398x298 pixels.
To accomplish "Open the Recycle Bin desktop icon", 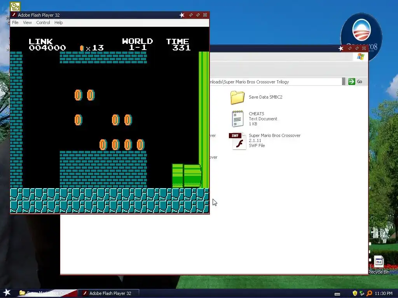I will tap(379, 262).
